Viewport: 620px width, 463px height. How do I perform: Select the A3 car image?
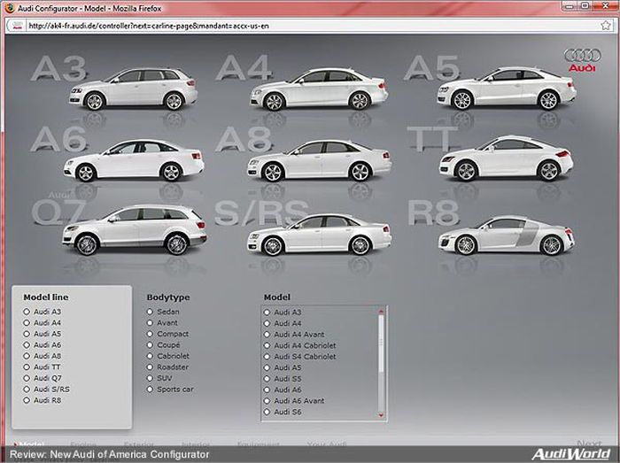[133, 89]
